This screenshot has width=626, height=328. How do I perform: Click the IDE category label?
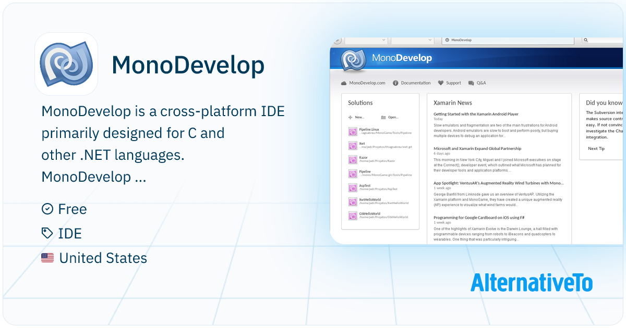[x=70, y=233]
